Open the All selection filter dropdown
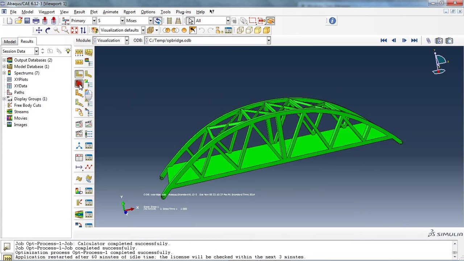The height and width of the screenshot is (261, 464). coord(228,21)
